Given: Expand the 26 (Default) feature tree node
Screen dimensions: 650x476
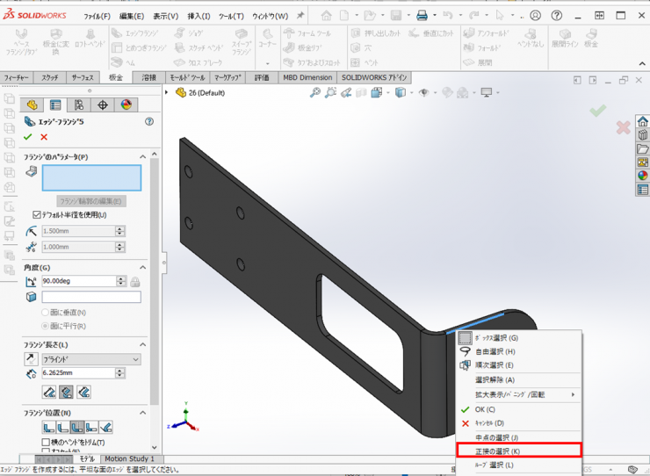Looking at the screenshot, I should click(x=169, y=92).
